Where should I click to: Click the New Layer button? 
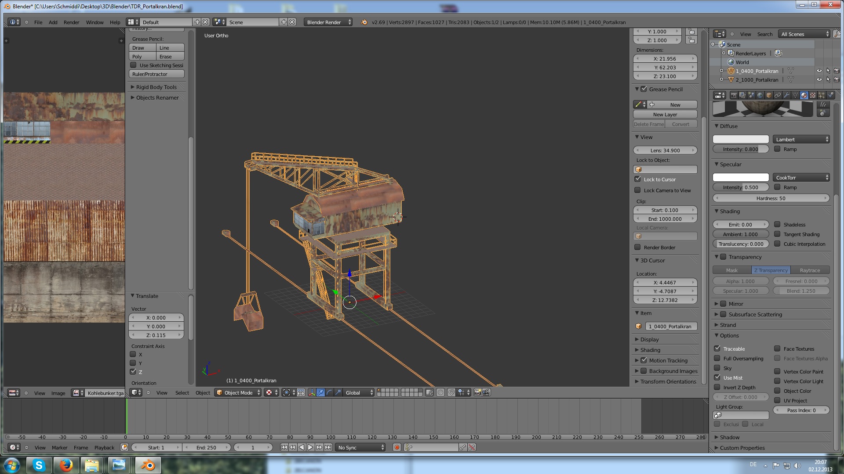coord(665,115)
